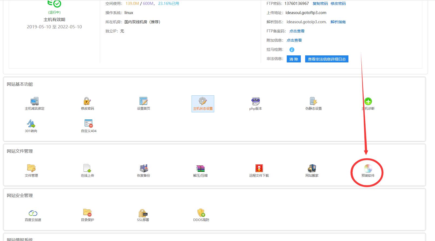435x241 pixels.
Task: Open the 文件管理 folder icon
Action: (31, 168)
